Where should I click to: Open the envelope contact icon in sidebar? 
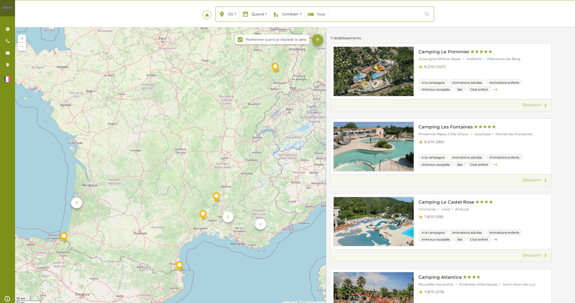click(x=8, y=53)
